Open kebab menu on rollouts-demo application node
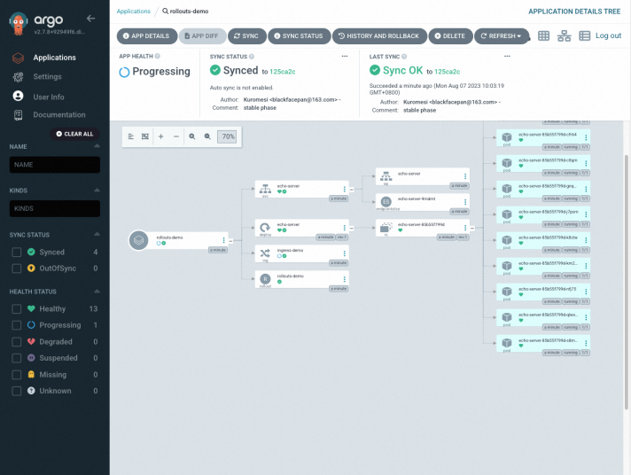 (x=223, y=240)
